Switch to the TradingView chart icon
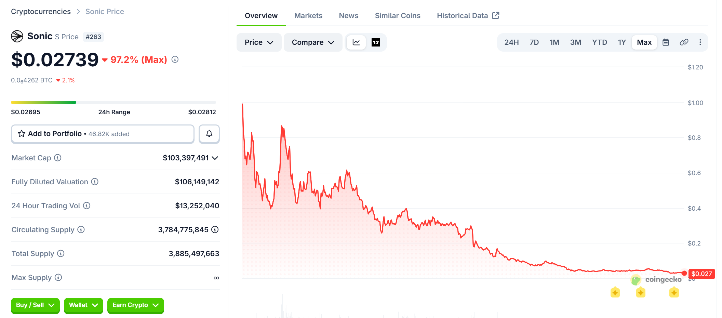Screen dimensions: 722x318 pyautogui.click(x=376, y=42)
